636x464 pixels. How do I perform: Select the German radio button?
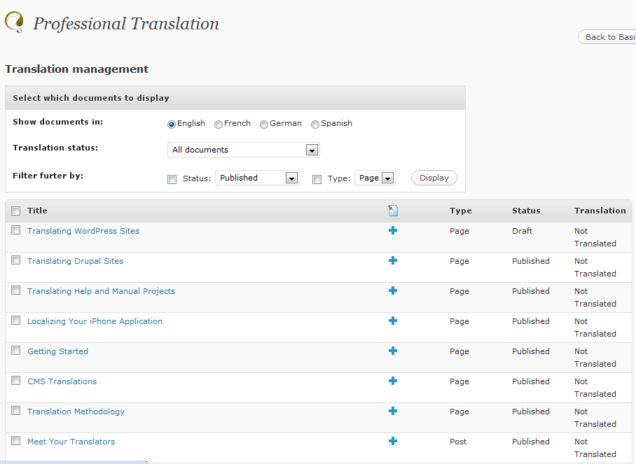click(x=264, y=125)
